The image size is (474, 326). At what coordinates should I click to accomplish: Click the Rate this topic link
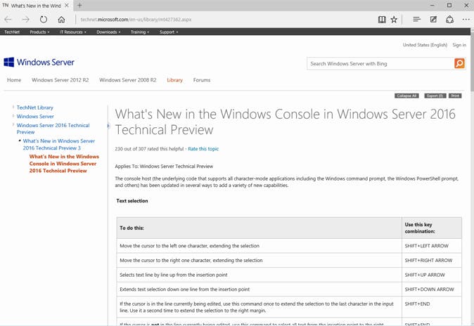[x=203, y=149]
